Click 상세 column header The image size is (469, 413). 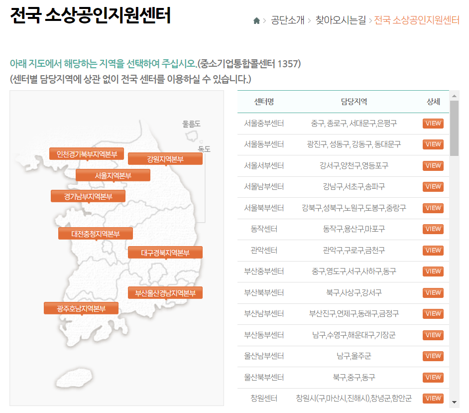(433, 102)
